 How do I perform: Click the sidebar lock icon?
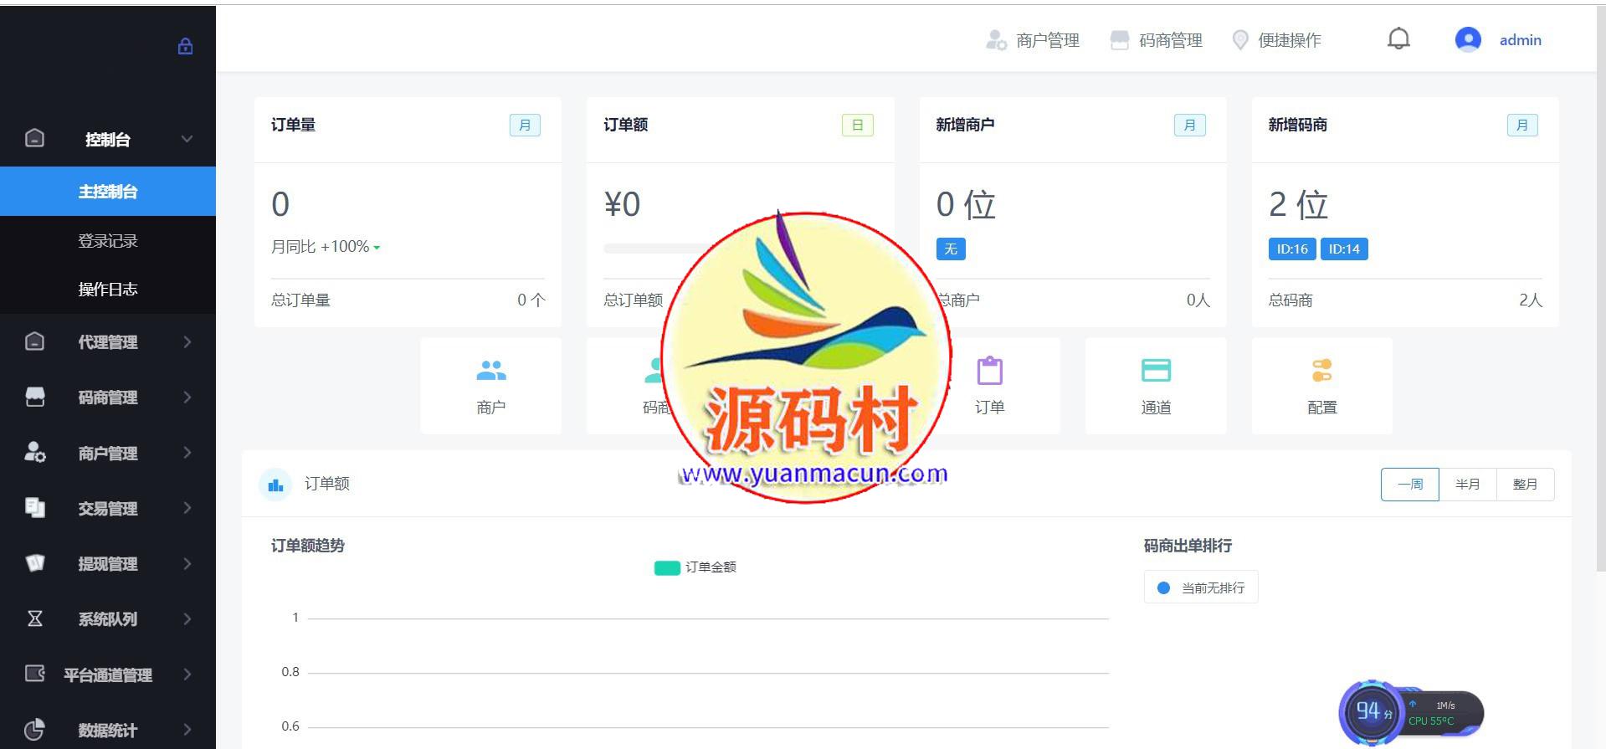click(185, 46)
